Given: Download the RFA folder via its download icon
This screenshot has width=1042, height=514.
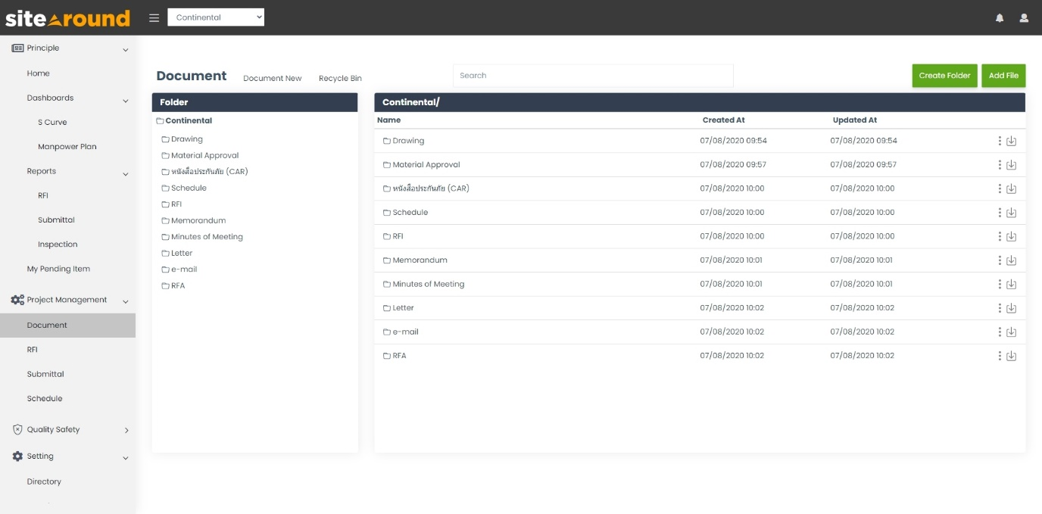Looking at the screenshot, I should pos(1012,354).
